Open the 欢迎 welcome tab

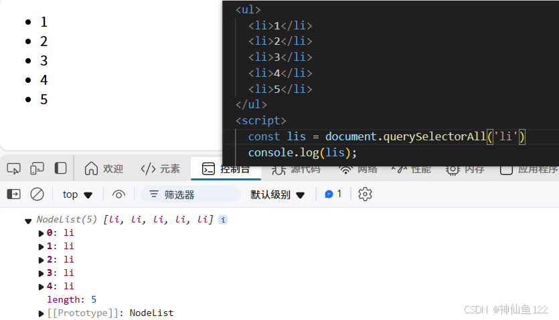(104, 168)
